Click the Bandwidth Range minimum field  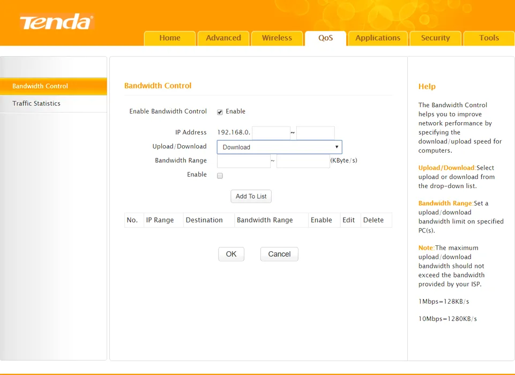pos(244,161)
